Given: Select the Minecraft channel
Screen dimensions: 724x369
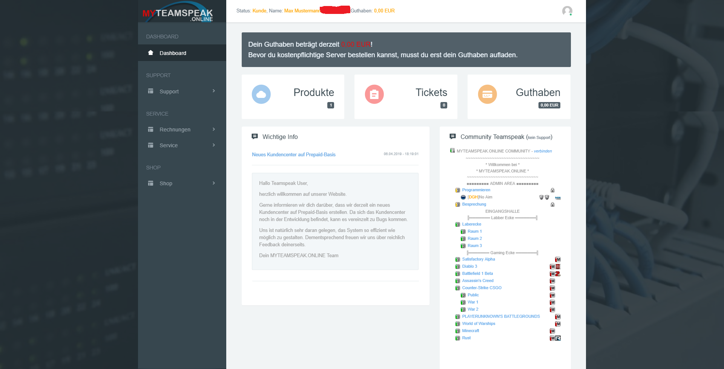Looking at the screenshot, I should tap(471, 331).
